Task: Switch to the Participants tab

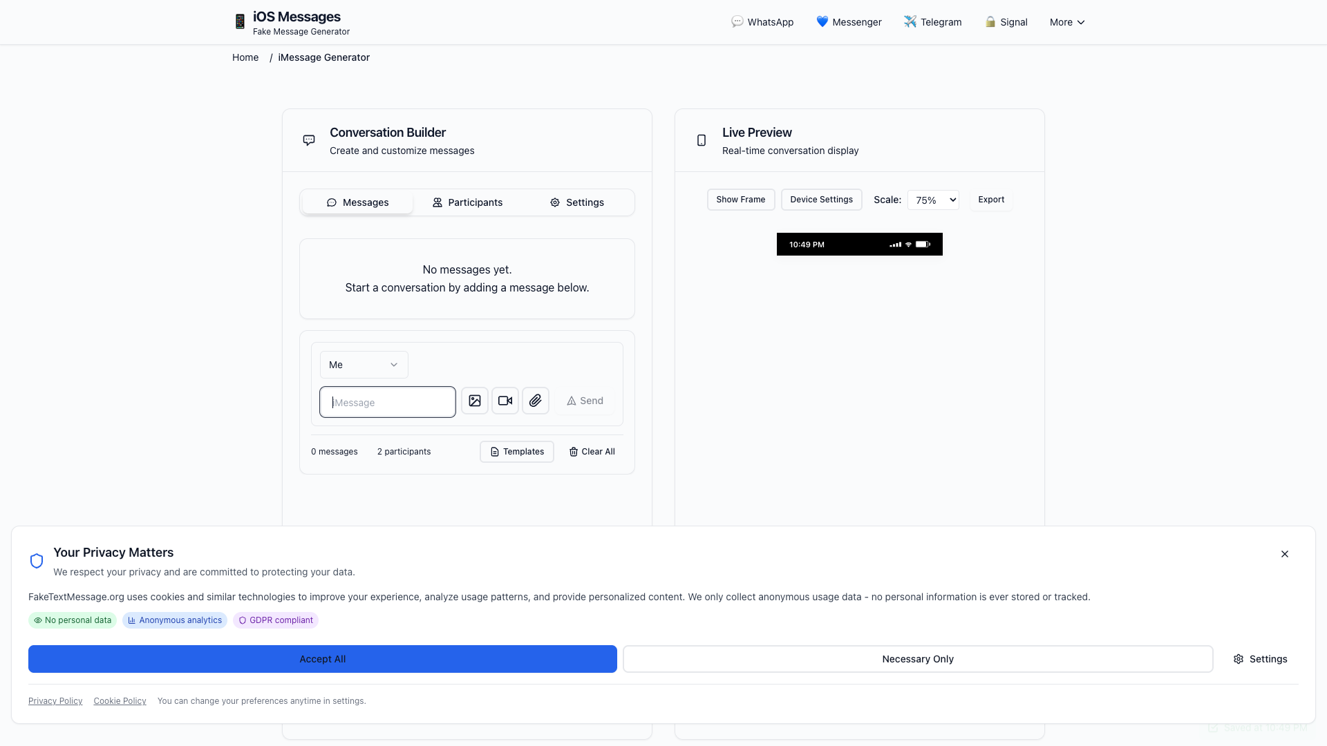Action: point(467,202)
